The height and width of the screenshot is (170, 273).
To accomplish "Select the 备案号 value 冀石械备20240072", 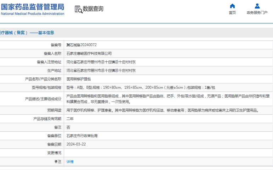I will click(81, 45).
